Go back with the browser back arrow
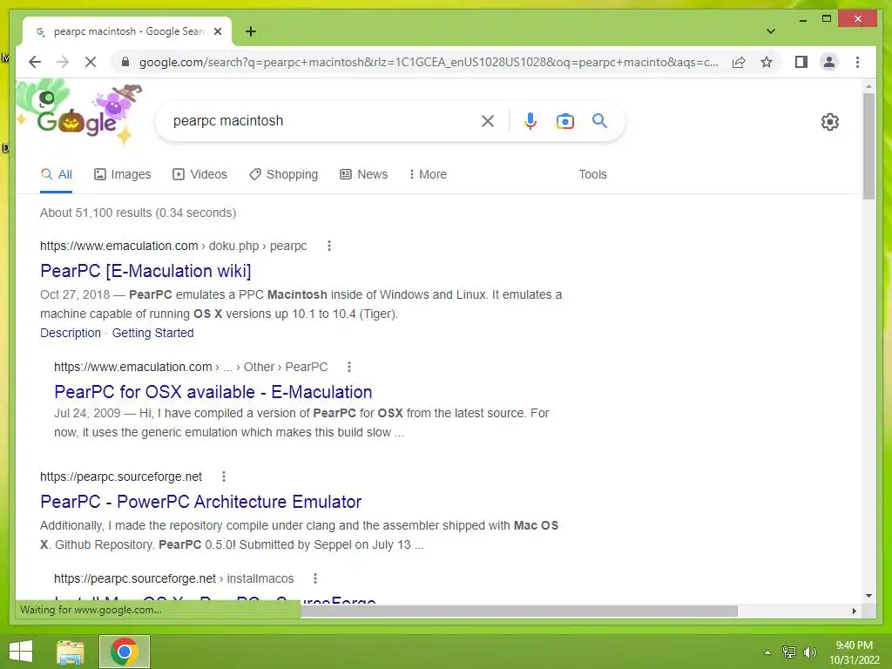The width and height of the screenshot is (892, 669). [35, 62]
